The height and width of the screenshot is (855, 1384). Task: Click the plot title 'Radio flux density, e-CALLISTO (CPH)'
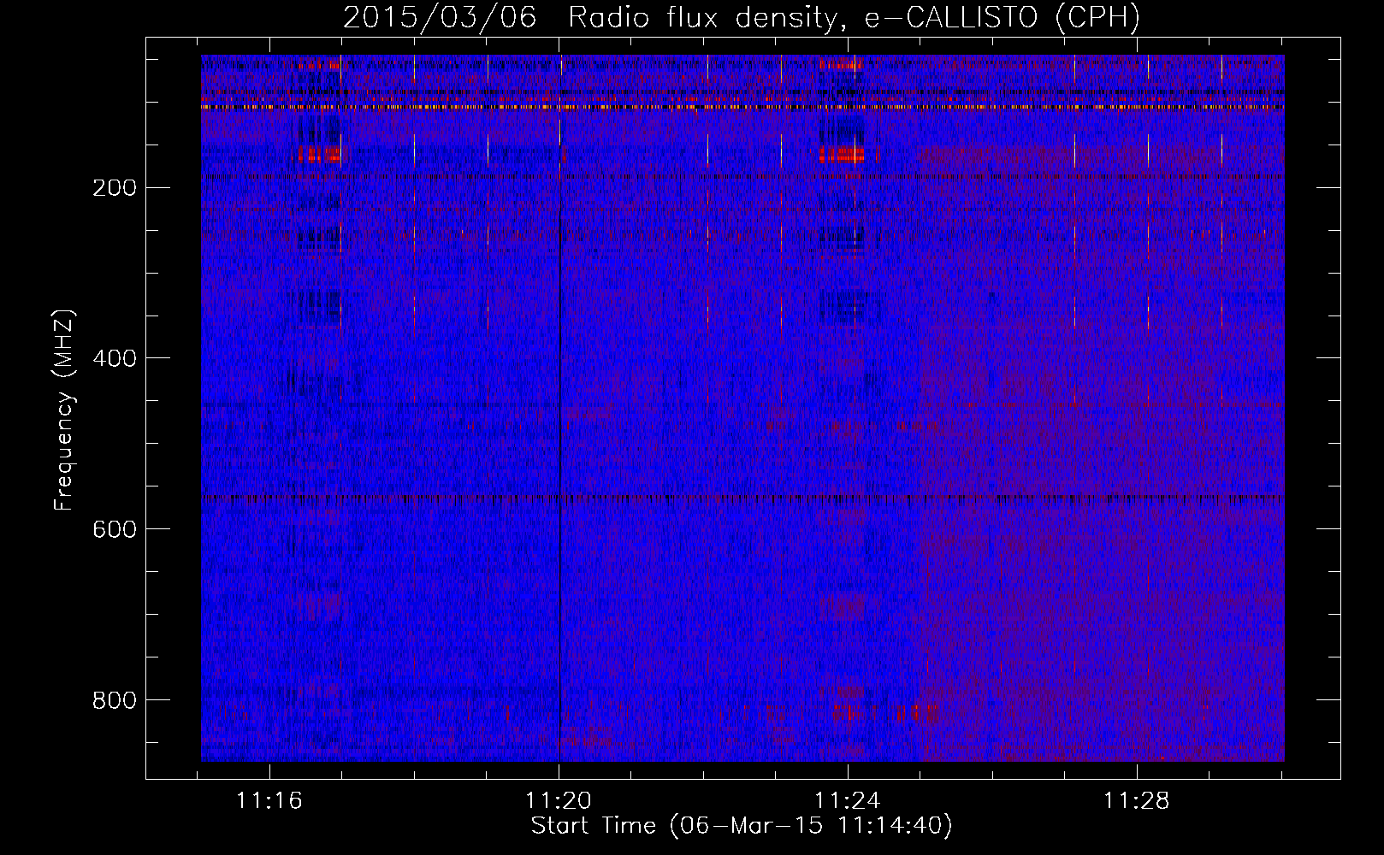(x=854, y=18)
